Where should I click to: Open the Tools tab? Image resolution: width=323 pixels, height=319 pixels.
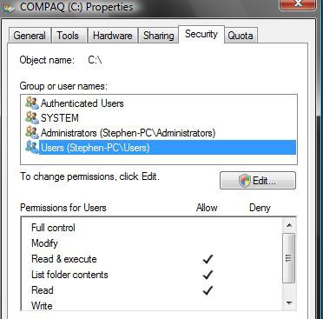(68, 36)
